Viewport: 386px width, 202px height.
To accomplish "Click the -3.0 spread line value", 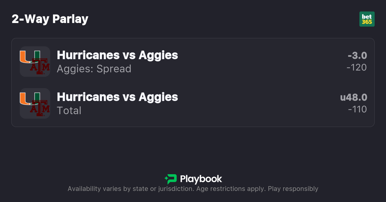I will tap(357, 56).
